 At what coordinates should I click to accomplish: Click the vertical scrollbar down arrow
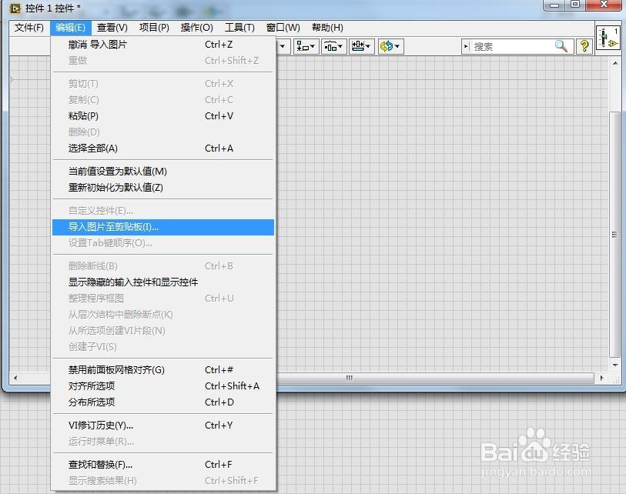click(x=614, y=365)
